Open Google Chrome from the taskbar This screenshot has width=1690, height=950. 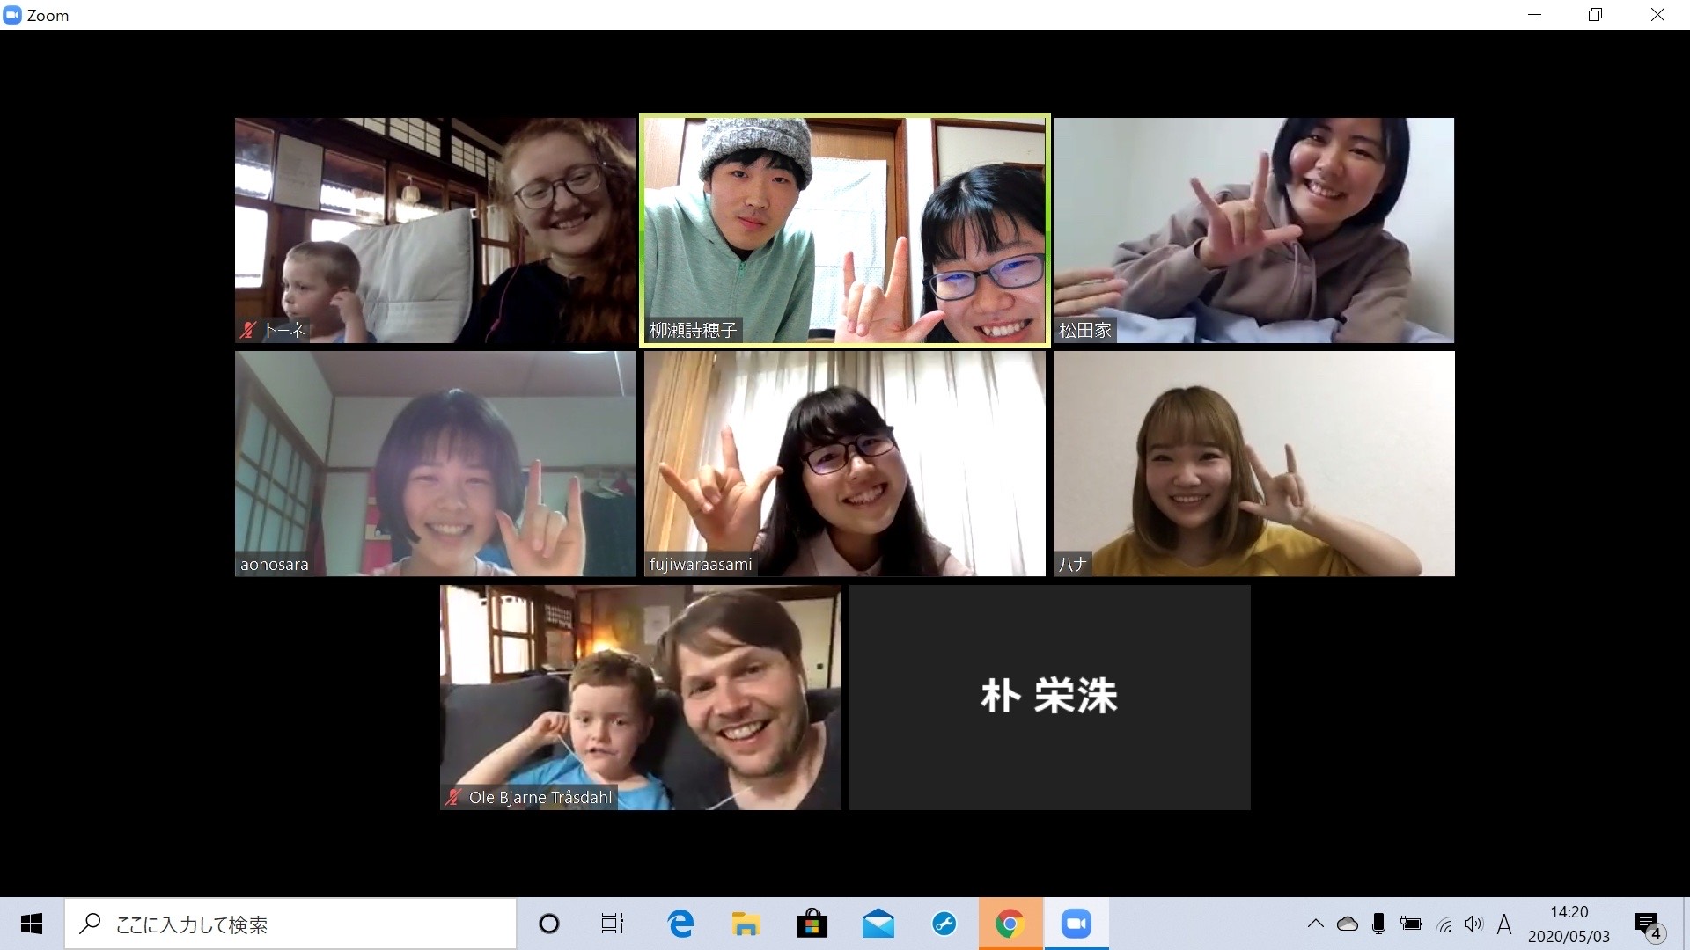[1010, 924]
